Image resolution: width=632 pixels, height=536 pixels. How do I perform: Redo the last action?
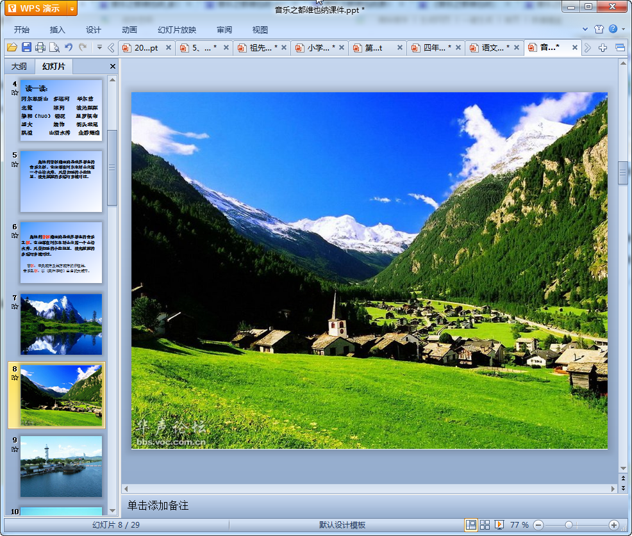[x=83, y=47]
